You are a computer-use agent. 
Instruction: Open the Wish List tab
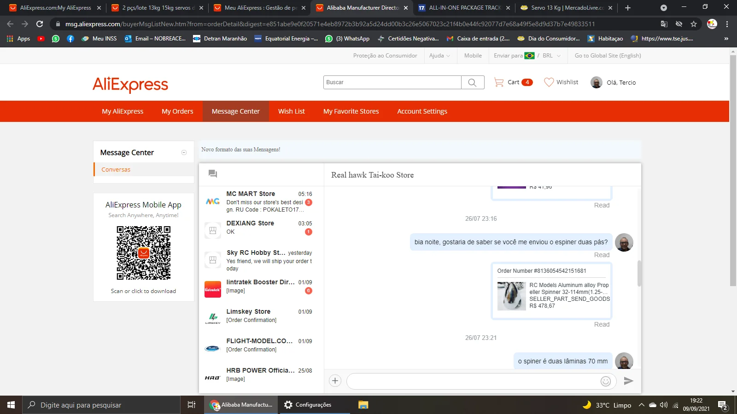[x=292, y=111]
